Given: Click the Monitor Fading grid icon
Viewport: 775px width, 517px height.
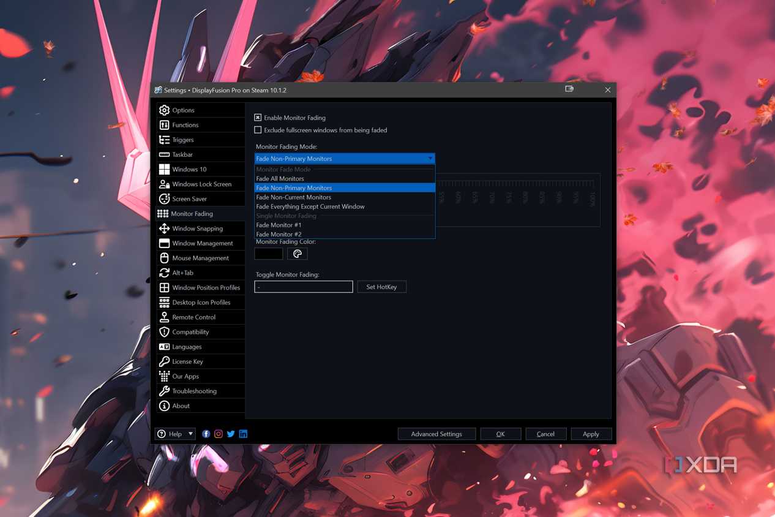Looking at the screenshot, I should pos(163,214).
